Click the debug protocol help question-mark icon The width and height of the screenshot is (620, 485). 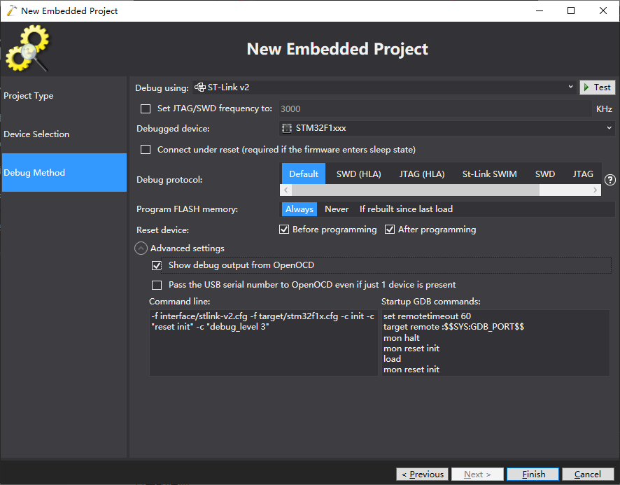pyautogui.click(x=610, y=180)
